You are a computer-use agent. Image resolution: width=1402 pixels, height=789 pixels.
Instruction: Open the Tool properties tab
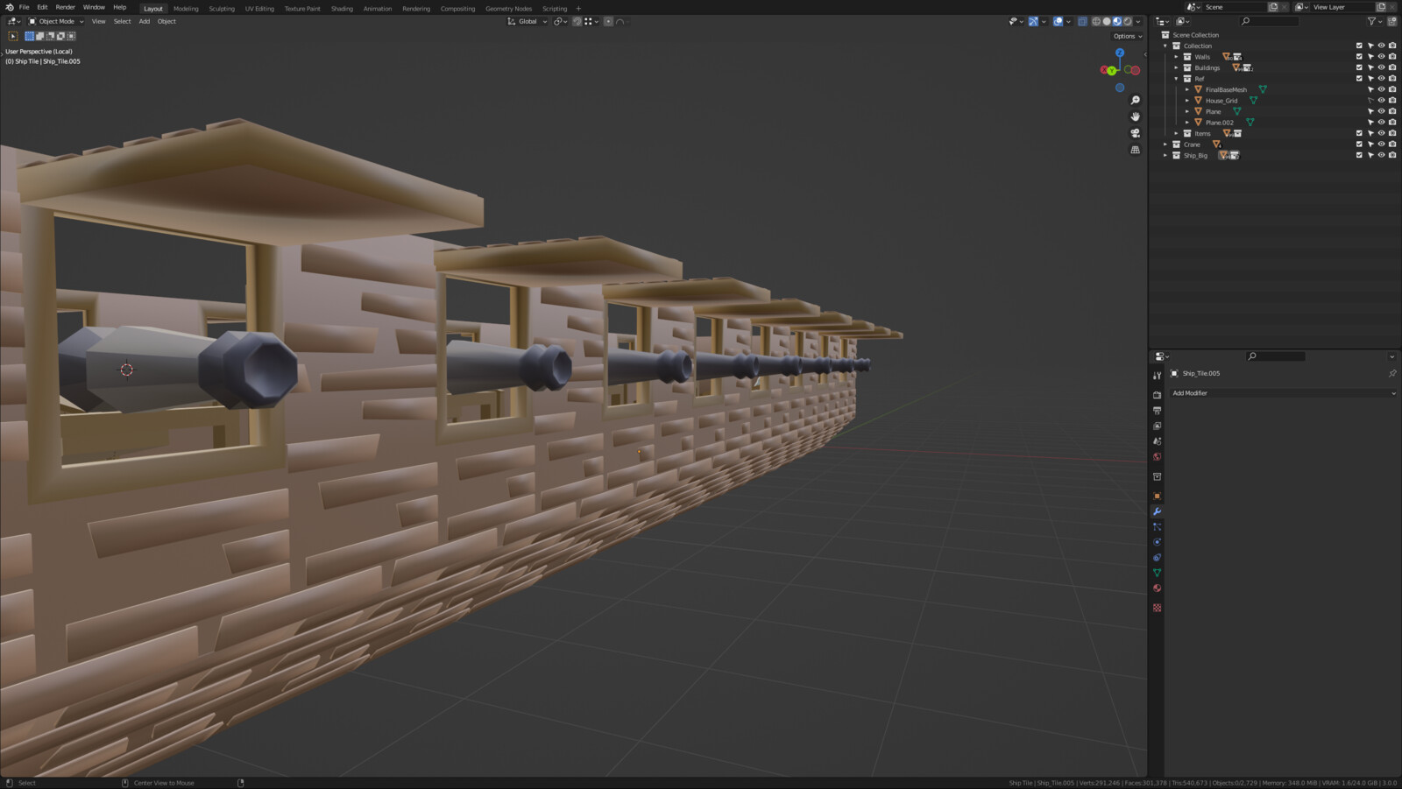1157,376
